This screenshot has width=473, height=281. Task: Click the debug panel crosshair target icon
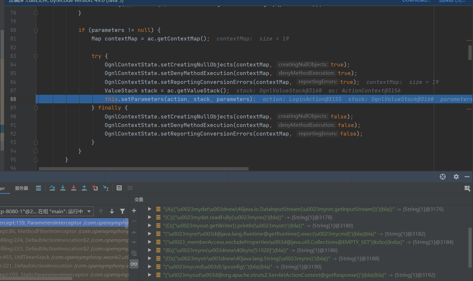(443, 177)
